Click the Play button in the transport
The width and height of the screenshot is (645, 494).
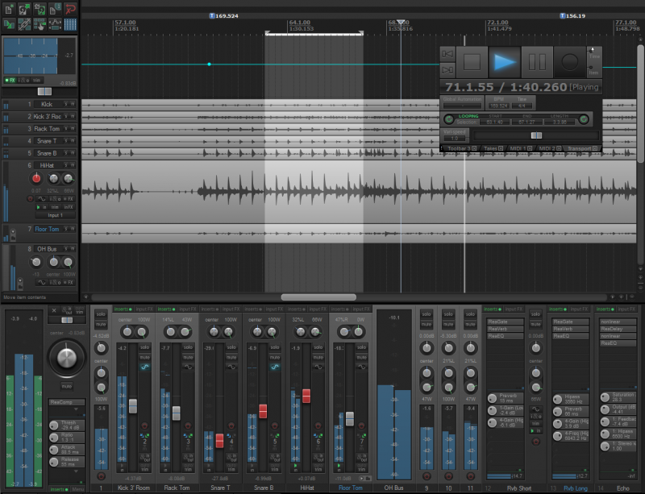(x=506, y=61)
